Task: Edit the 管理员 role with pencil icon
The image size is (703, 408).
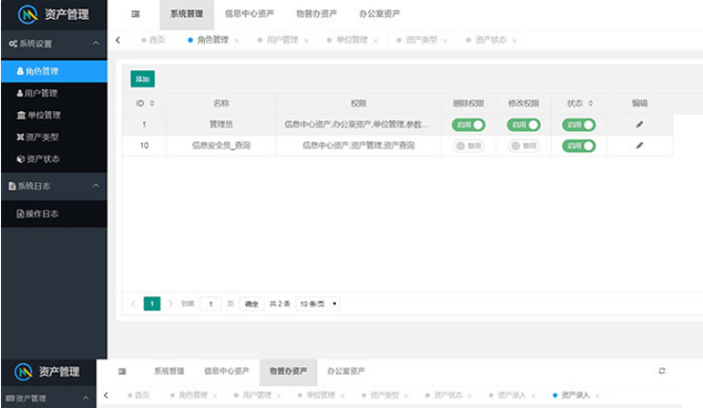Action: pos(639,124)
